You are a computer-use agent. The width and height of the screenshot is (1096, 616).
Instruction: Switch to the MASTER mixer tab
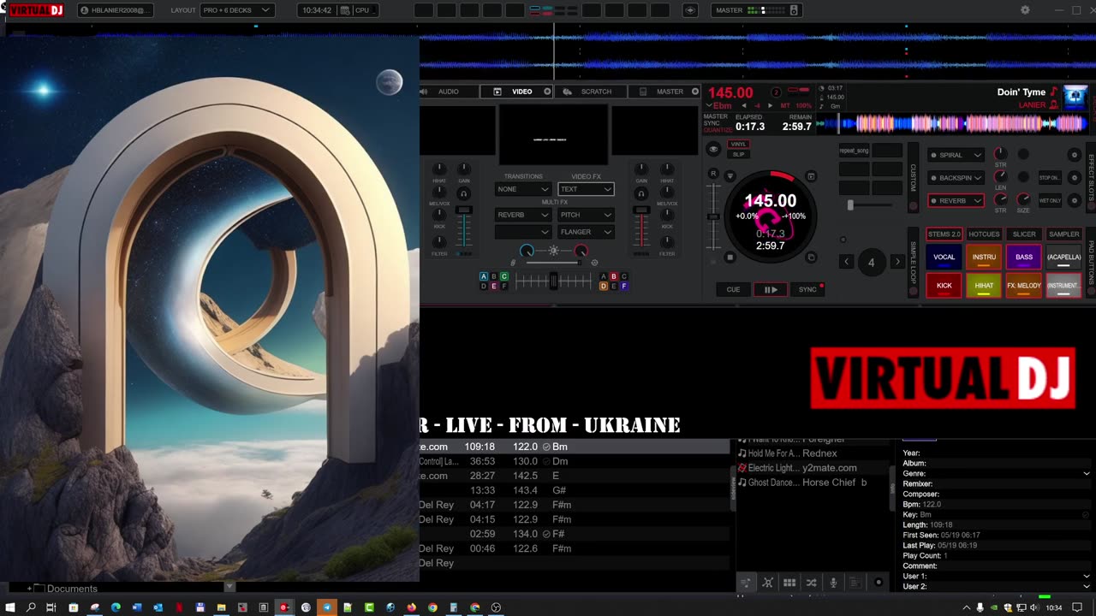click(664, 92)
